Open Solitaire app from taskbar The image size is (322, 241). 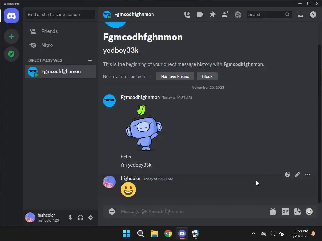coord(196,233)
